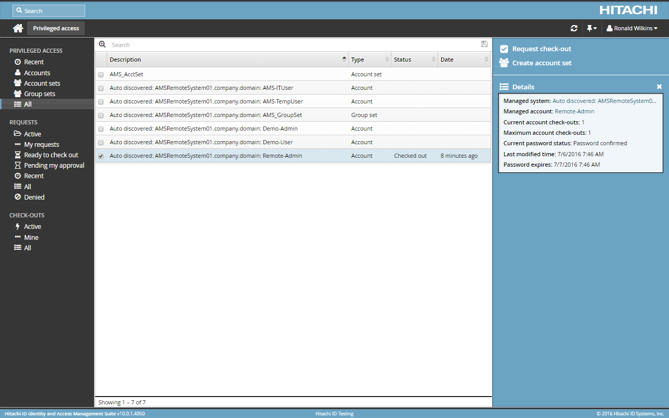Open Active under Check-outs

pos(31,226)
